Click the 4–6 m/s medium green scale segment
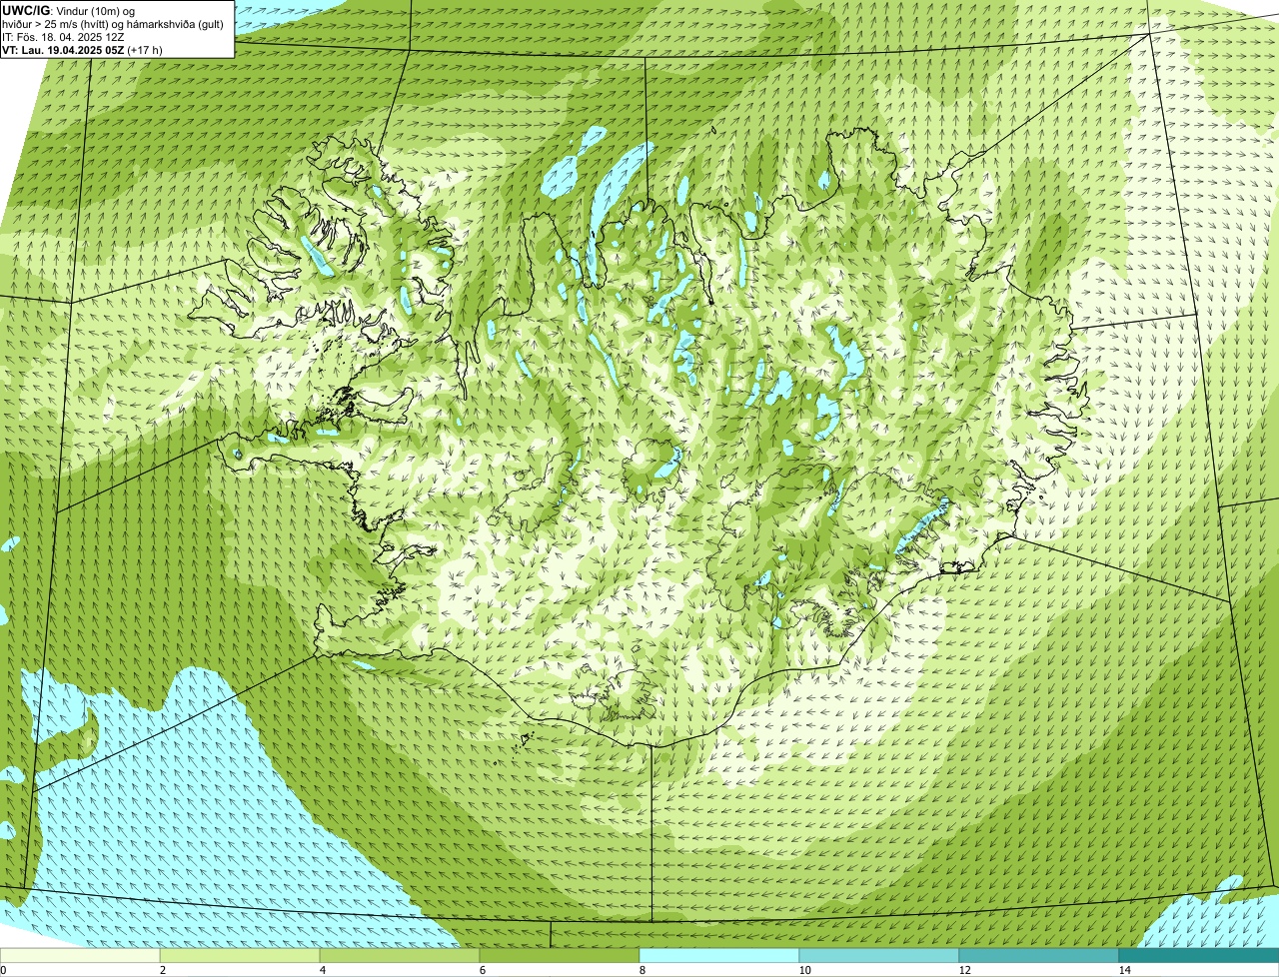This screenshot has height=977, width=1279. pos(400,955)
